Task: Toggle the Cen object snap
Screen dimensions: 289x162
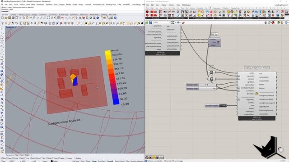Action: coord(27,158)
